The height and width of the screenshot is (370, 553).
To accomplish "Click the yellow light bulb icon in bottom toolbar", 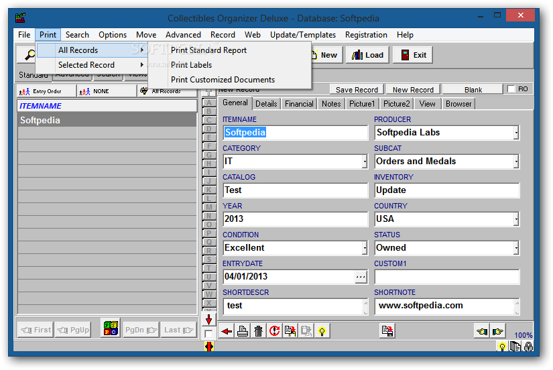I will (322, 331).
